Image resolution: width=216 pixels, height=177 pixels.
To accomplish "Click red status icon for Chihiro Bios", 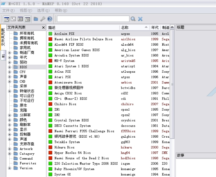I will tap(50, 104).
